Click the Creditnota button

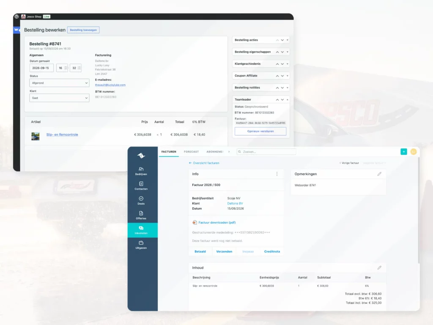(x=272, y=251)
